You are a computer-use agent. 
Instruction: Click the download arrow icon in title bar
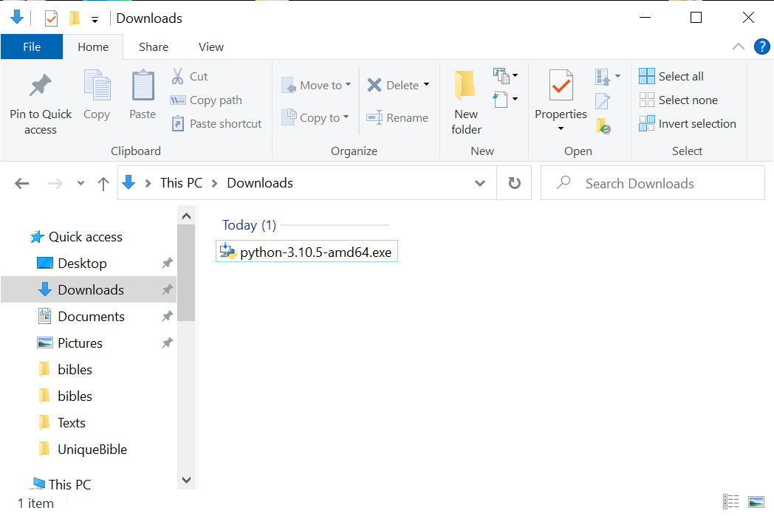coord(17,18)
